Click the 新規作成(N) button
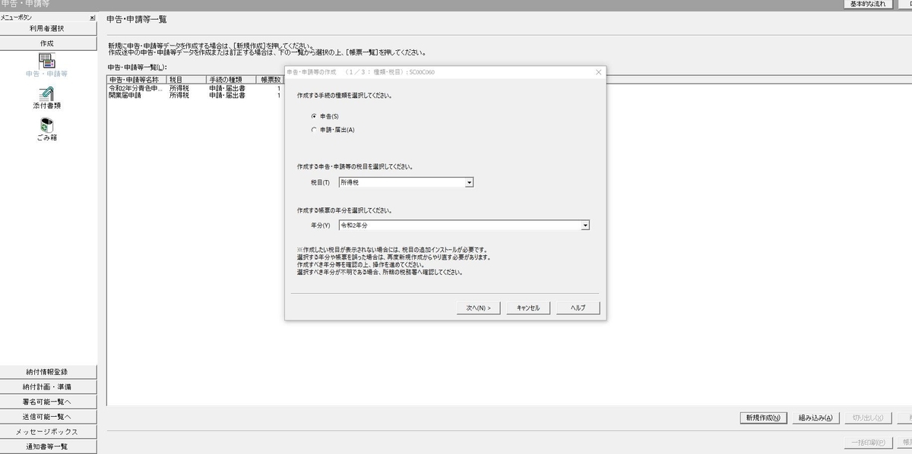This screenshot has width=912, height=454. (x=762, y=418)
